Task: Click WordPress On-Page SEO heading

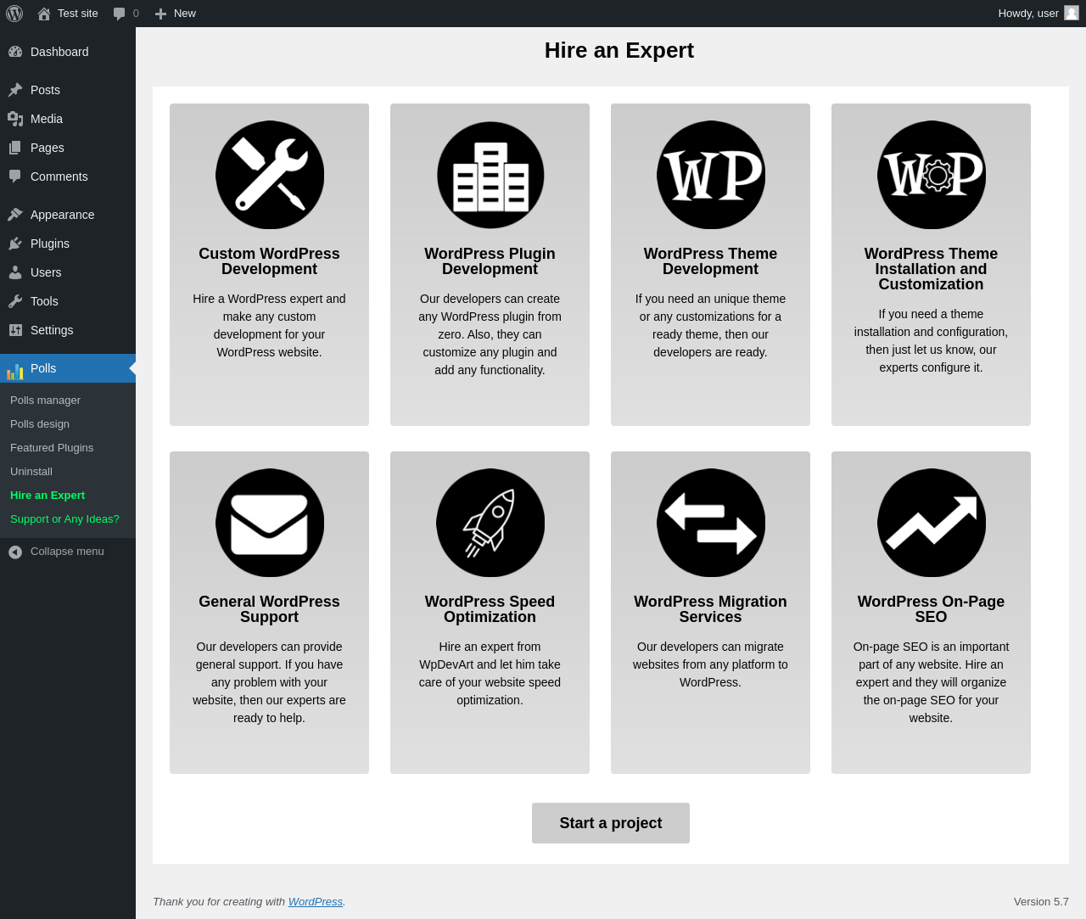Action: coord(932,609)
